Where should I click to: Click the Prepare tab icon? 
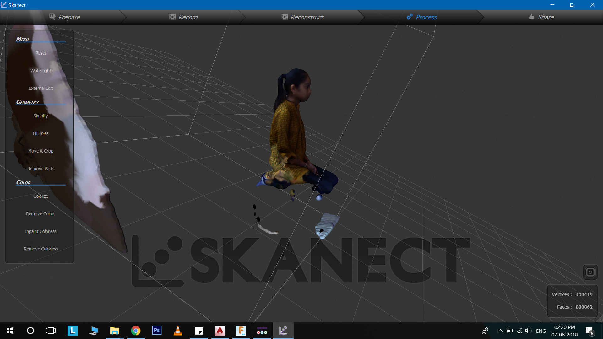tap(52, 17)
